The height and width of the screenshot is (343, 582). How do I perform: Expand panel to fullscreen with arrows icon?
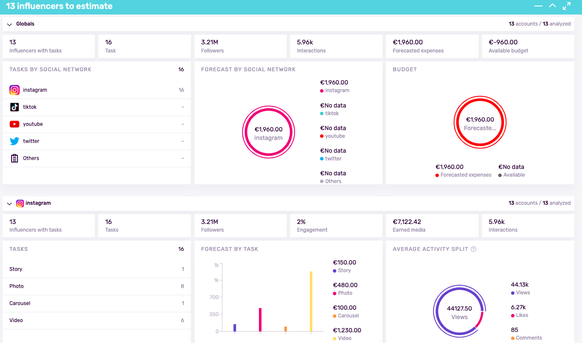[x=567, y=6]
